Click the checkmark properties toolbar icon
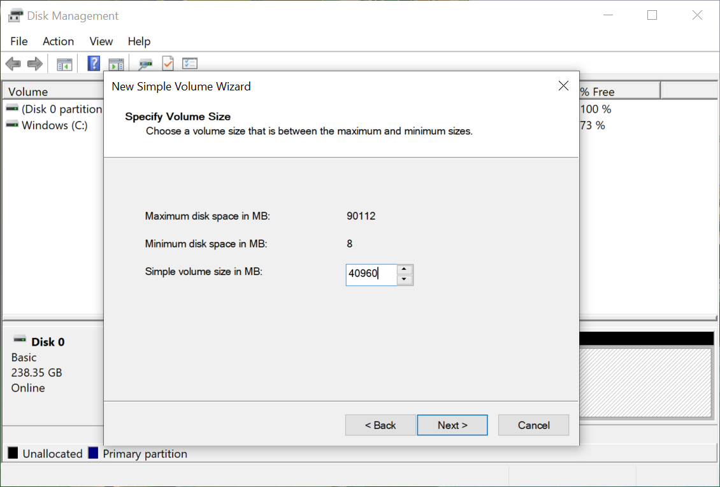 tap(168, 63)
